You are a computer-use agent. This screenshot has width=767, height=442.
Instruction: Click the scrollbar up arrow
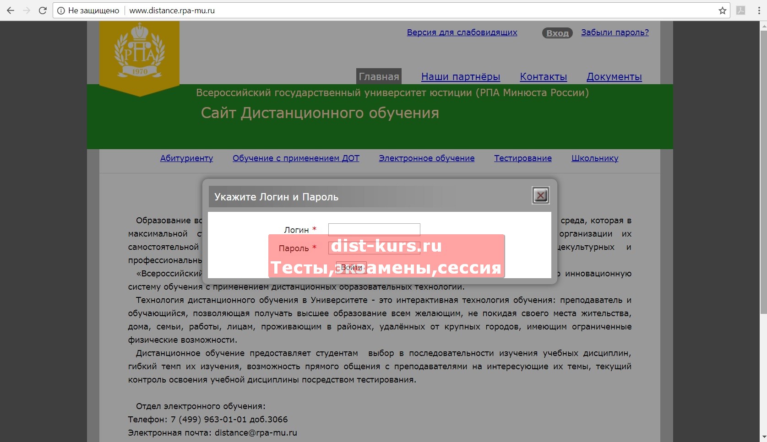[x=763, y=25]
